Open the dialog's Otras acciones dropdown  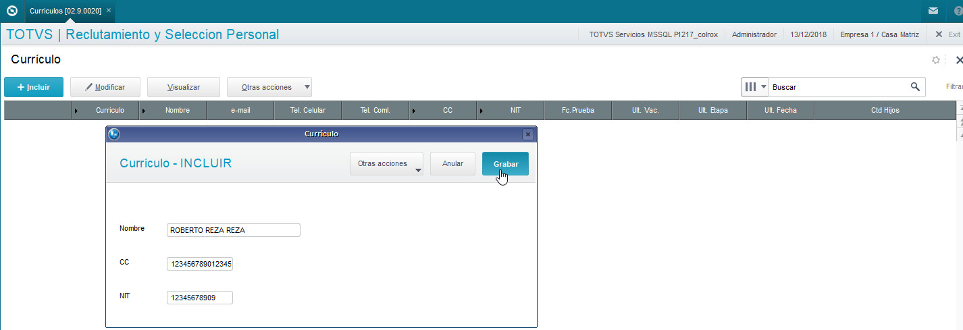point(386,164)
